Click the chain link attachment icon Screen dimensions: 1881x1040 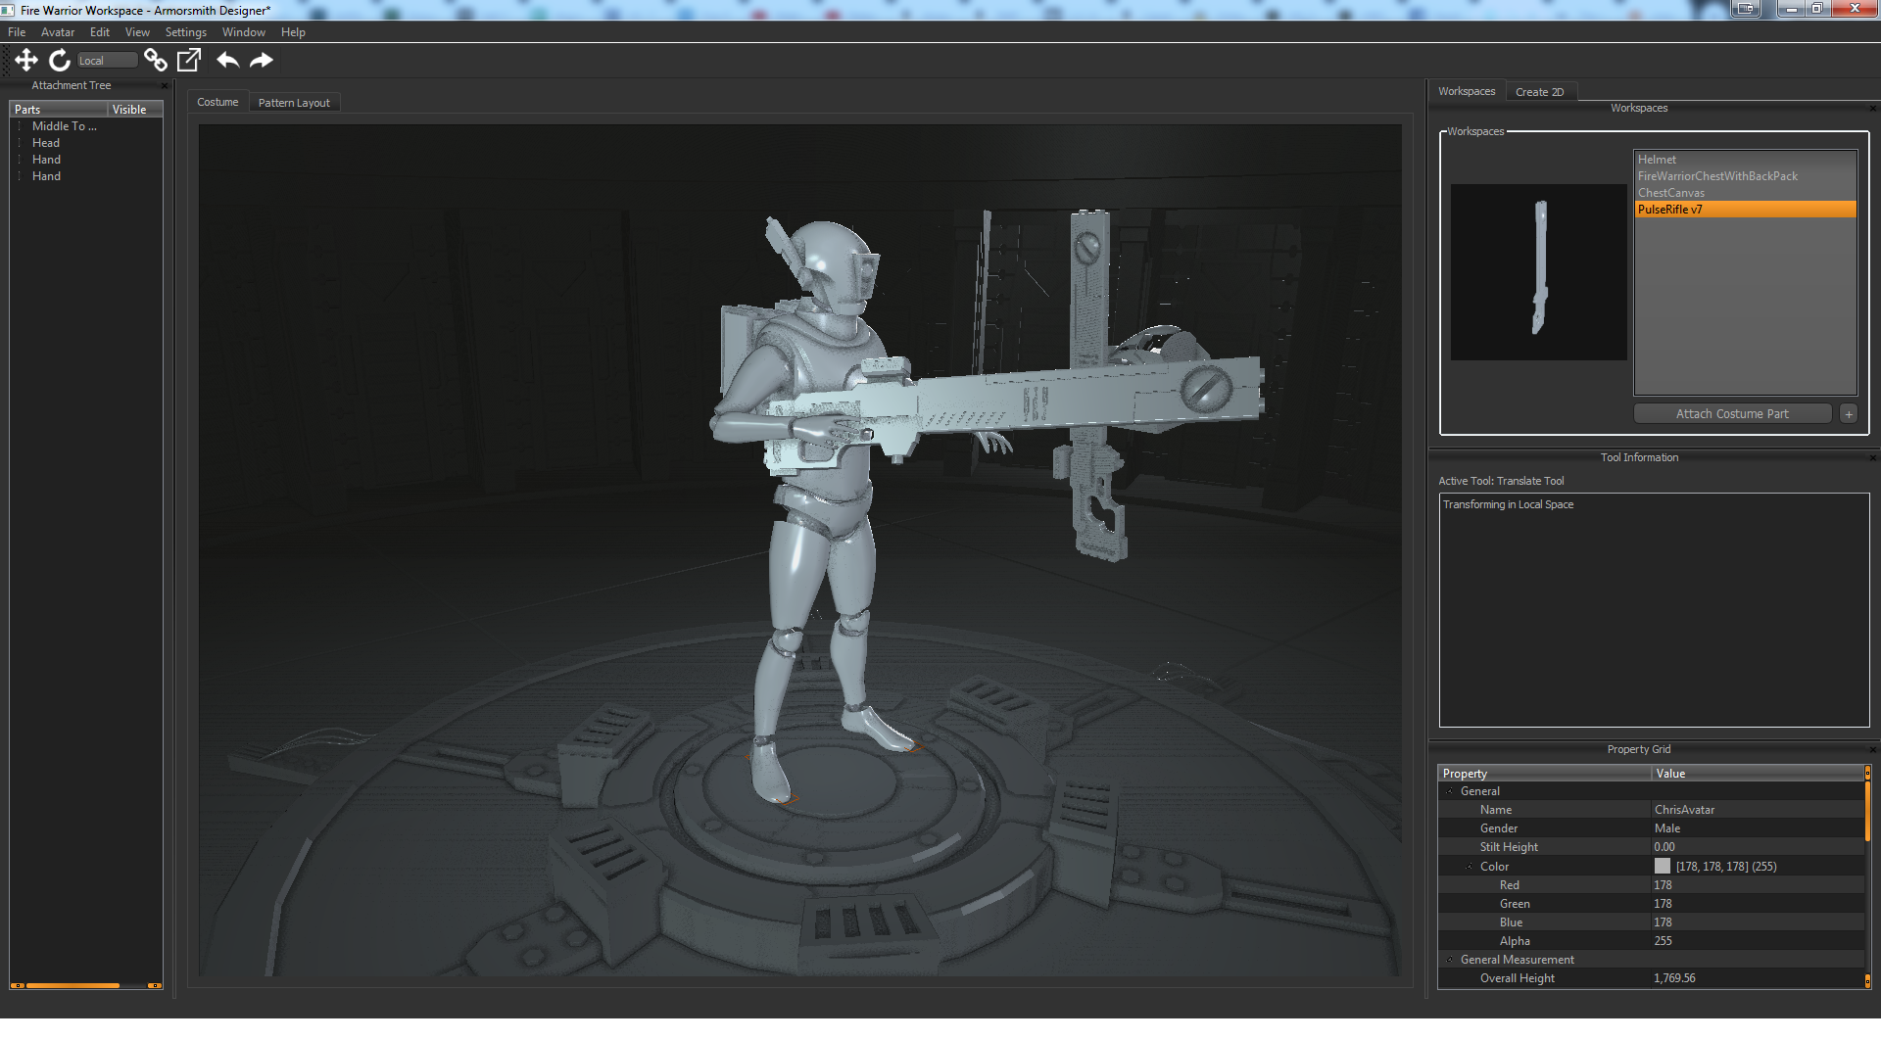tap(156, 60)
